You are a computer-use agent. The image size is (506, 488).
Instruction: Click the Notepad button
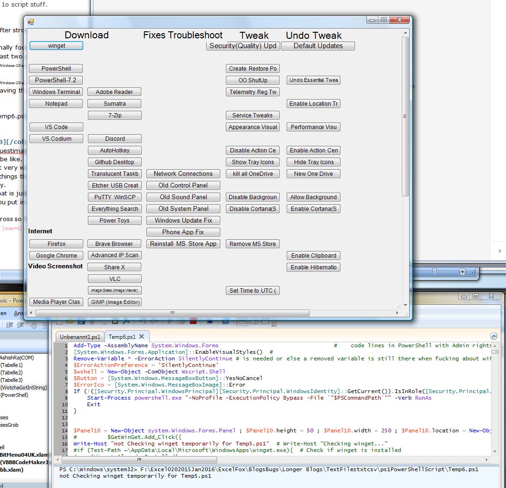click(x=56, y=103)
